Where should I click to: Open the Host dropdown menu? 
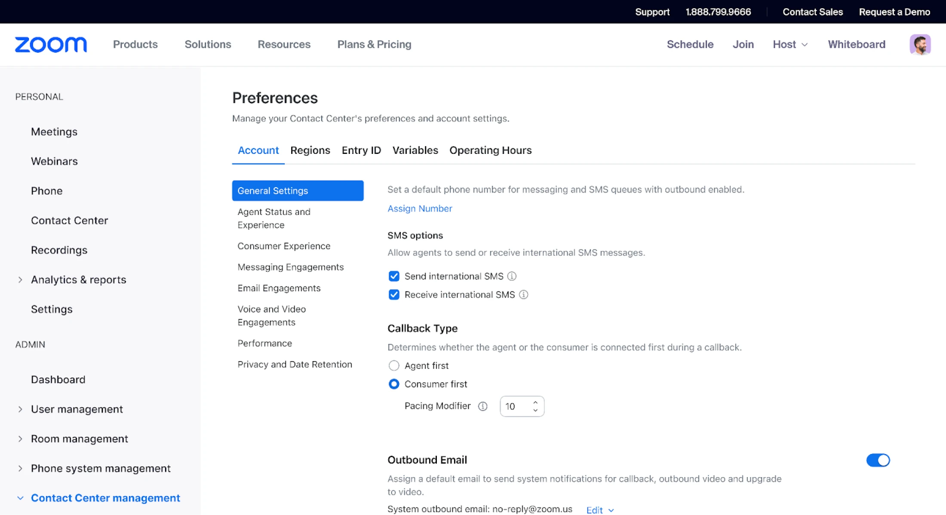[790, 44]
